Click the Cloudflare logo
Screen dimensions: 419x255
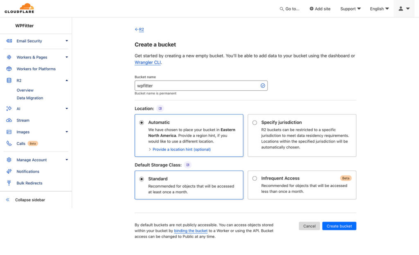pyautogui.click(x=19, y=8)
